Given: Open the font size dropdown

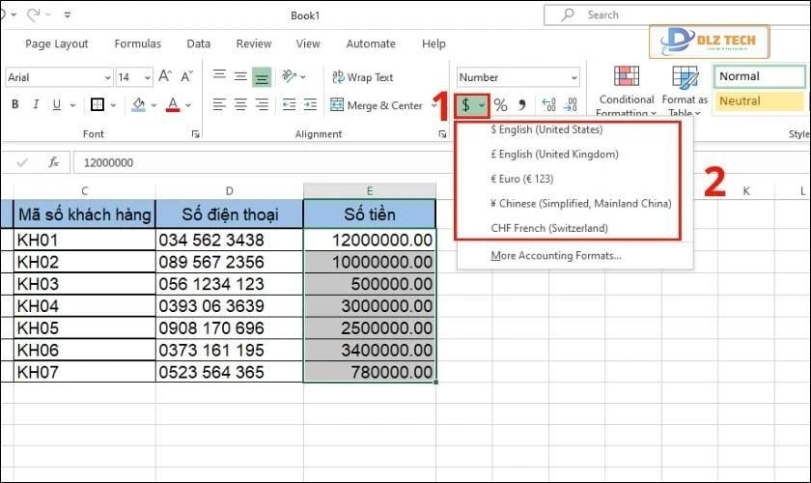Looking at the screenshot, I should tap(147, 77).
